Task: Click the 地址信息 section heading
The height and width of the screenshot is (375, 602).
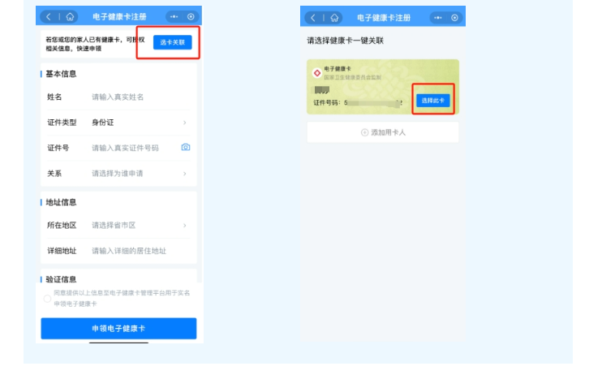Action: pyautogui.click(x=61, y=202)
